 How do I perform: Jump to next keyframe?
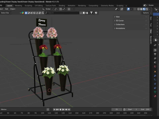[66, 109]
